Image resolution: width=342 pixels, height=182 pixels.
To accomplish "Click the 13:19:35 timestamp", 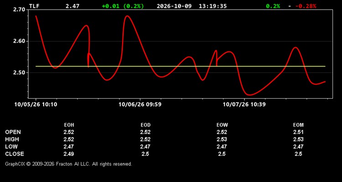I will (212, 6).
